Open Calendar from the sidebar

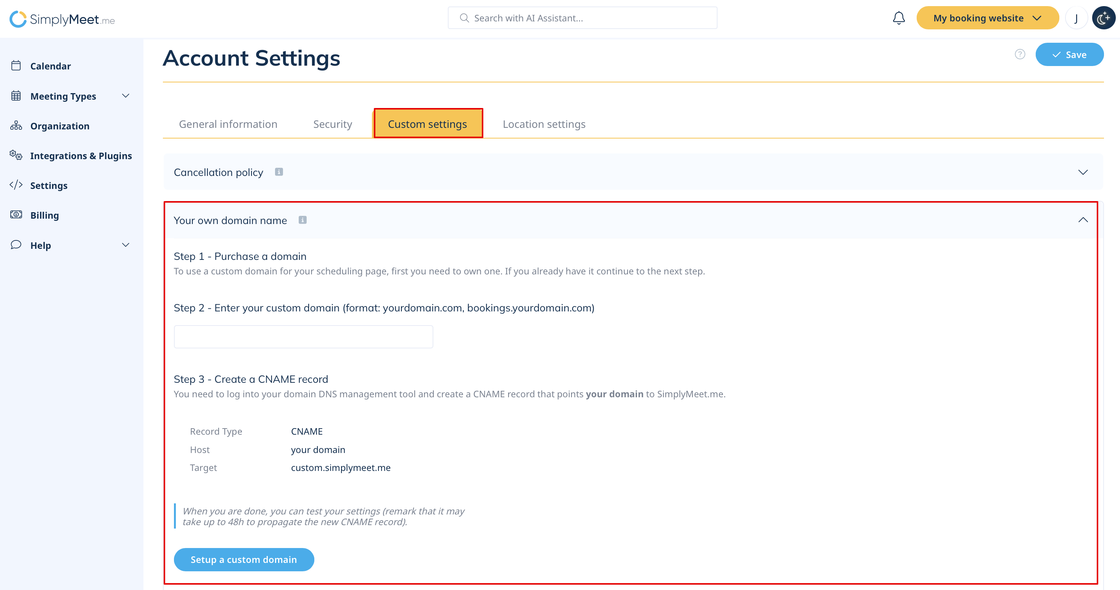(50, 66)
